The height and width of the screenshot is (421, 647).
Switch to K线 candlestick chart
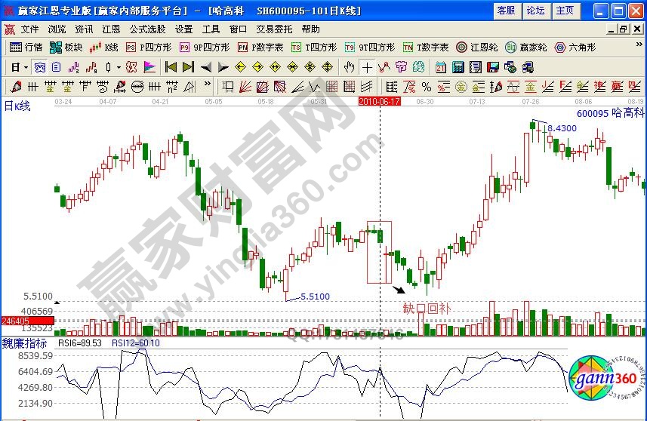pos(104,47)
